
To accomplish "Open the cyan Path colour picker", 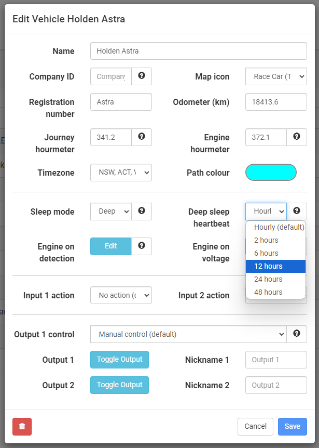I will coord(271,172).
